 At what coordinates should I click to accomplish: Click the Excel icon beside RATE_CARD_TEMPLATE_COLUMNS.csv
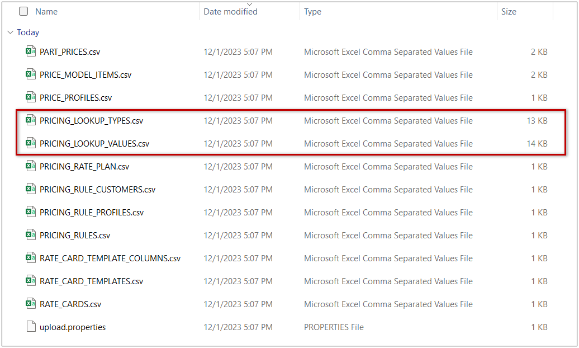31,258
